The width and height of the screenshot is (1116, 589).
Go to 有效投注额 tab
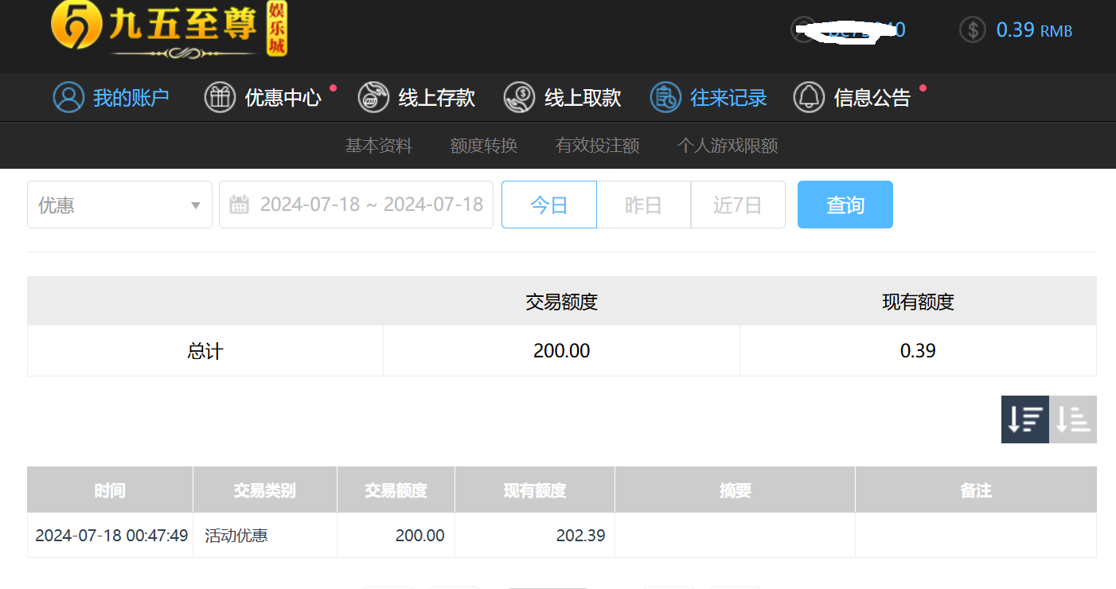point(597,146)
